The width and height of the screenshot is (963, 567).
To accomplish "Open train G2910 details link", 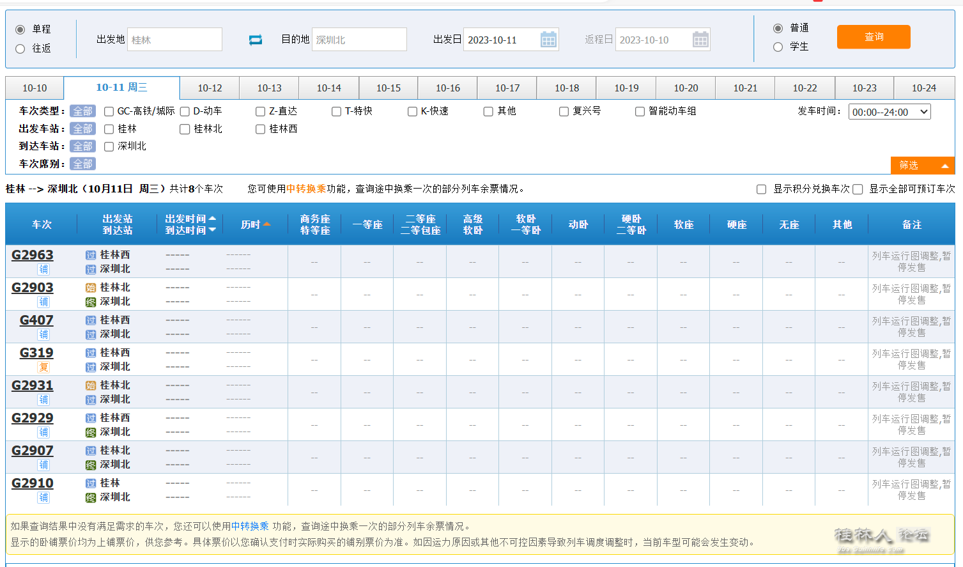I will 33,483.
